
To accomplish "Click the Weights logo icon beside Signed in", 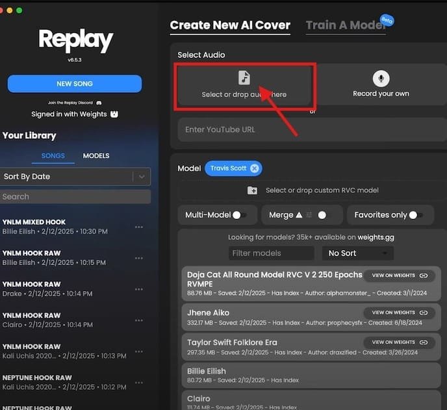I will tap(114, 114).
